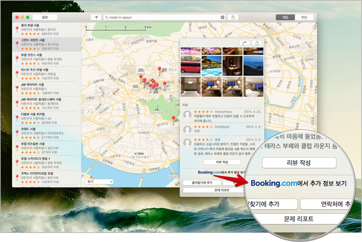Click the magnifier icon in search field
This screenshot has width=362, height=242.
point(107,17)
